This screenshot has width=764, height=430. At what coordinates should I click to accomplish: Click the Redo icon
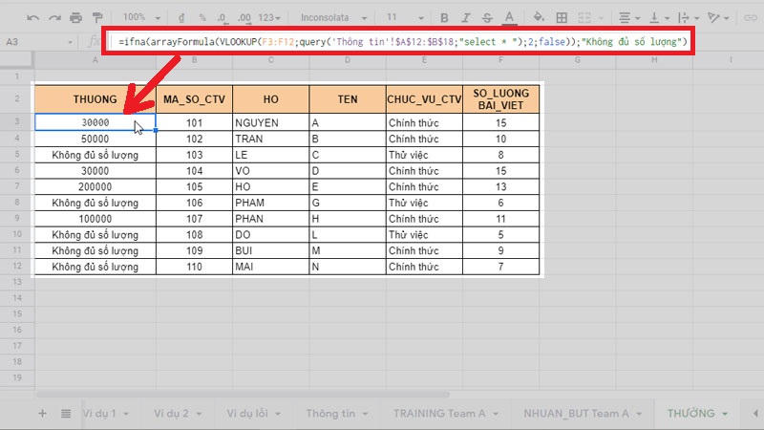[x=53, y=17]
